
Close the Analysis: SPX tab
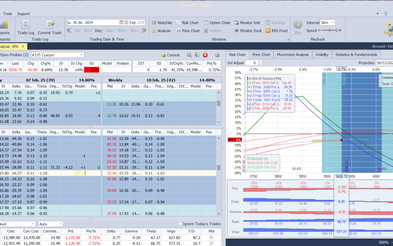23,46
